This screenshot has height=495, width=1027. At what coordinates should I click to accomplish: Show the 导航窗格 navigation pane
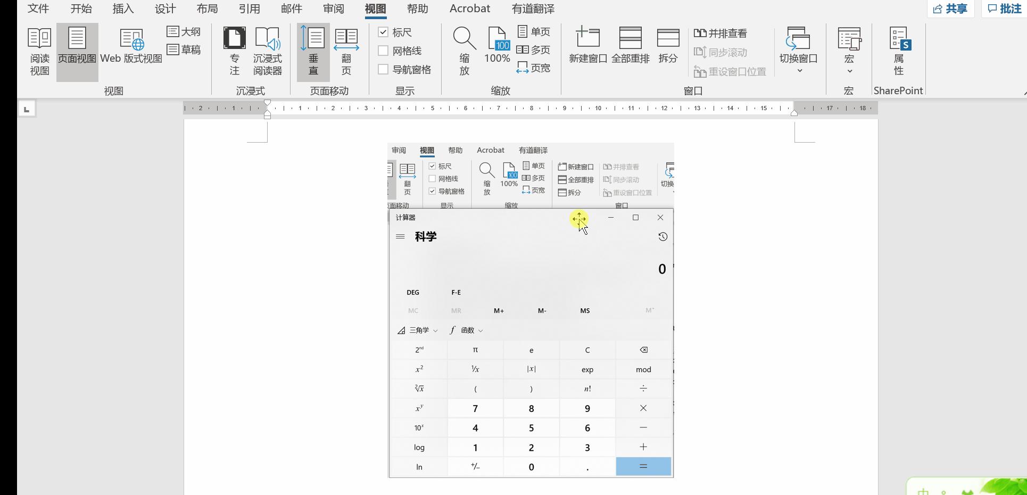click(384, 69)
